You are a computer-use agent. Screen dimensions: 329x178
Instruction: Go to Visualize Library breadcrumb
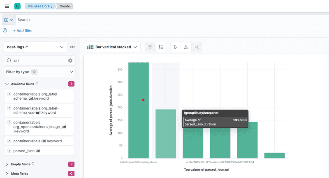coord(40,6)
